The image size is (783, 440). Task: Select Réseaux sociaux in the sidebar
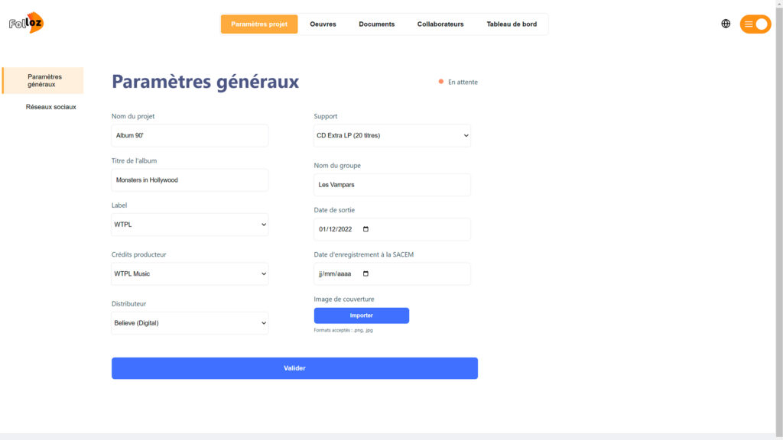[51, 107]
